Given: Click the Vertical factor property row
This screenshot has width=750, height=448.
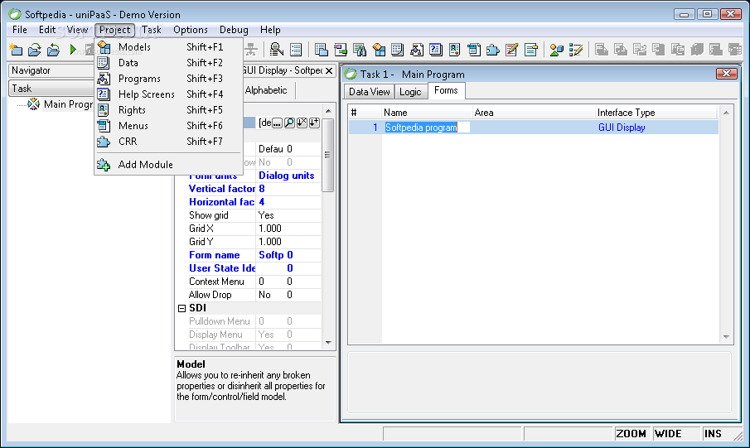Looking at the screenshot, I should click(254, 189).
